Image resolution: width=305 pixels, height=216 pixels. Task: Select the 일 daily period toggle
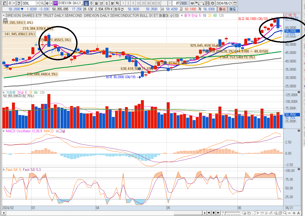[x=86, y=3]
